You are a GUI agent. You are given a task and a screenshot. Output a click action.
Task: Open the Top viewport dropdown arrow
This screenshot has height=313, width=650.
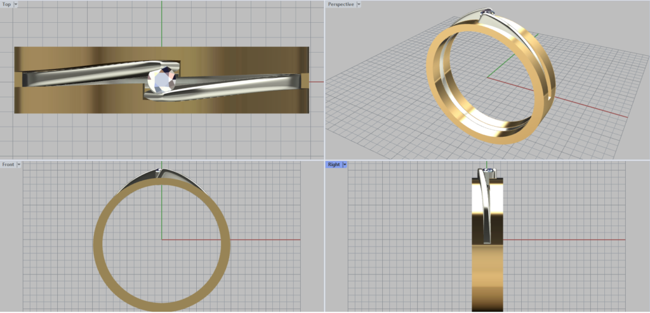(x=16, y=4)
